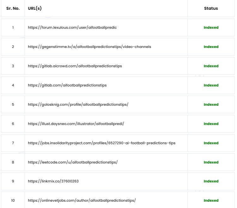Select serial number 3 cell
The height and width of the screenshot is (208, 237).
click(x=13, y=66)
